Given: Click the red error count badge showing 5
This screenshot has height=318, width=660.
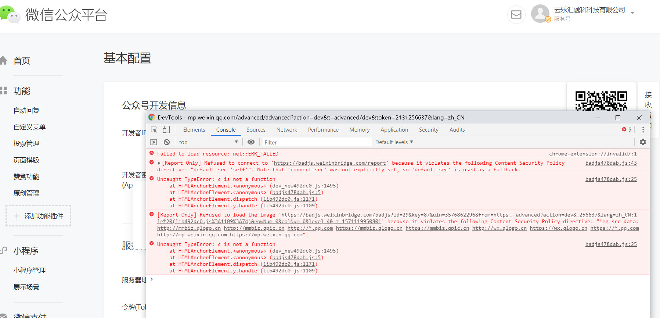Looking at the screenshot, I should coord(627,129).
